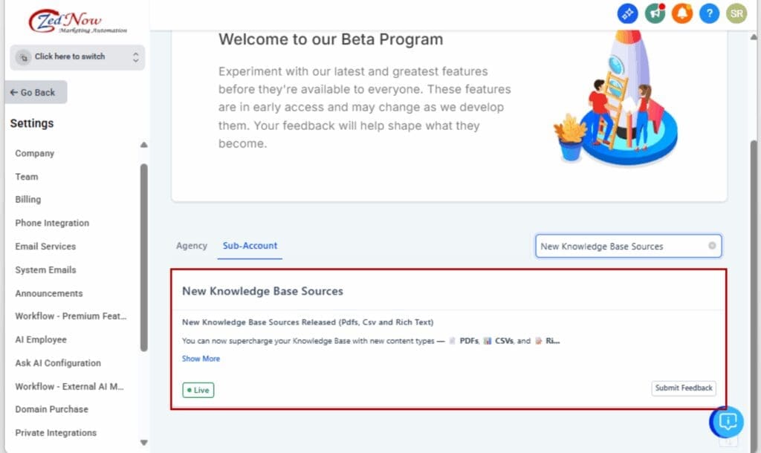Viewport: 761px width, 453px height.
Task: Select the Sub-Account tab
Action: click(250, 246)
